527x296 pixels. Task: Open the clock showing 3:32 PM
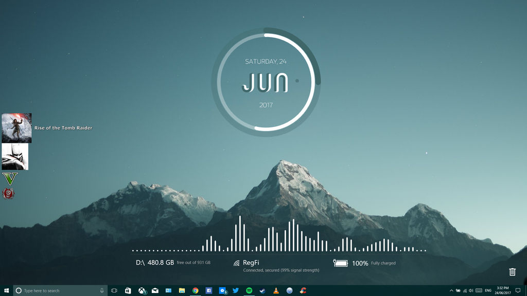pyautogui.click(x=502, y=290)
